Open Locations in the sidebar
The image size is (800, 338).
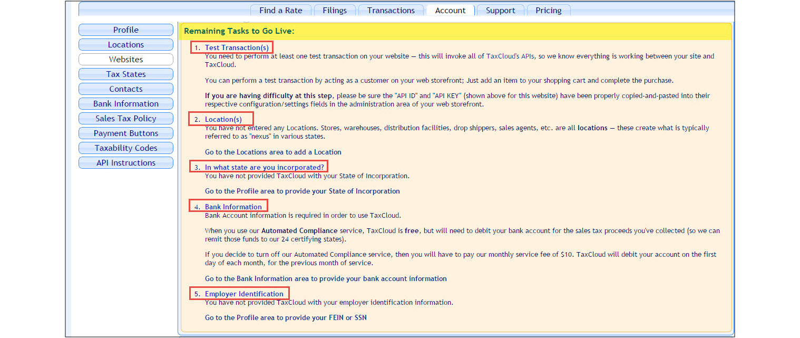point(126,45)
